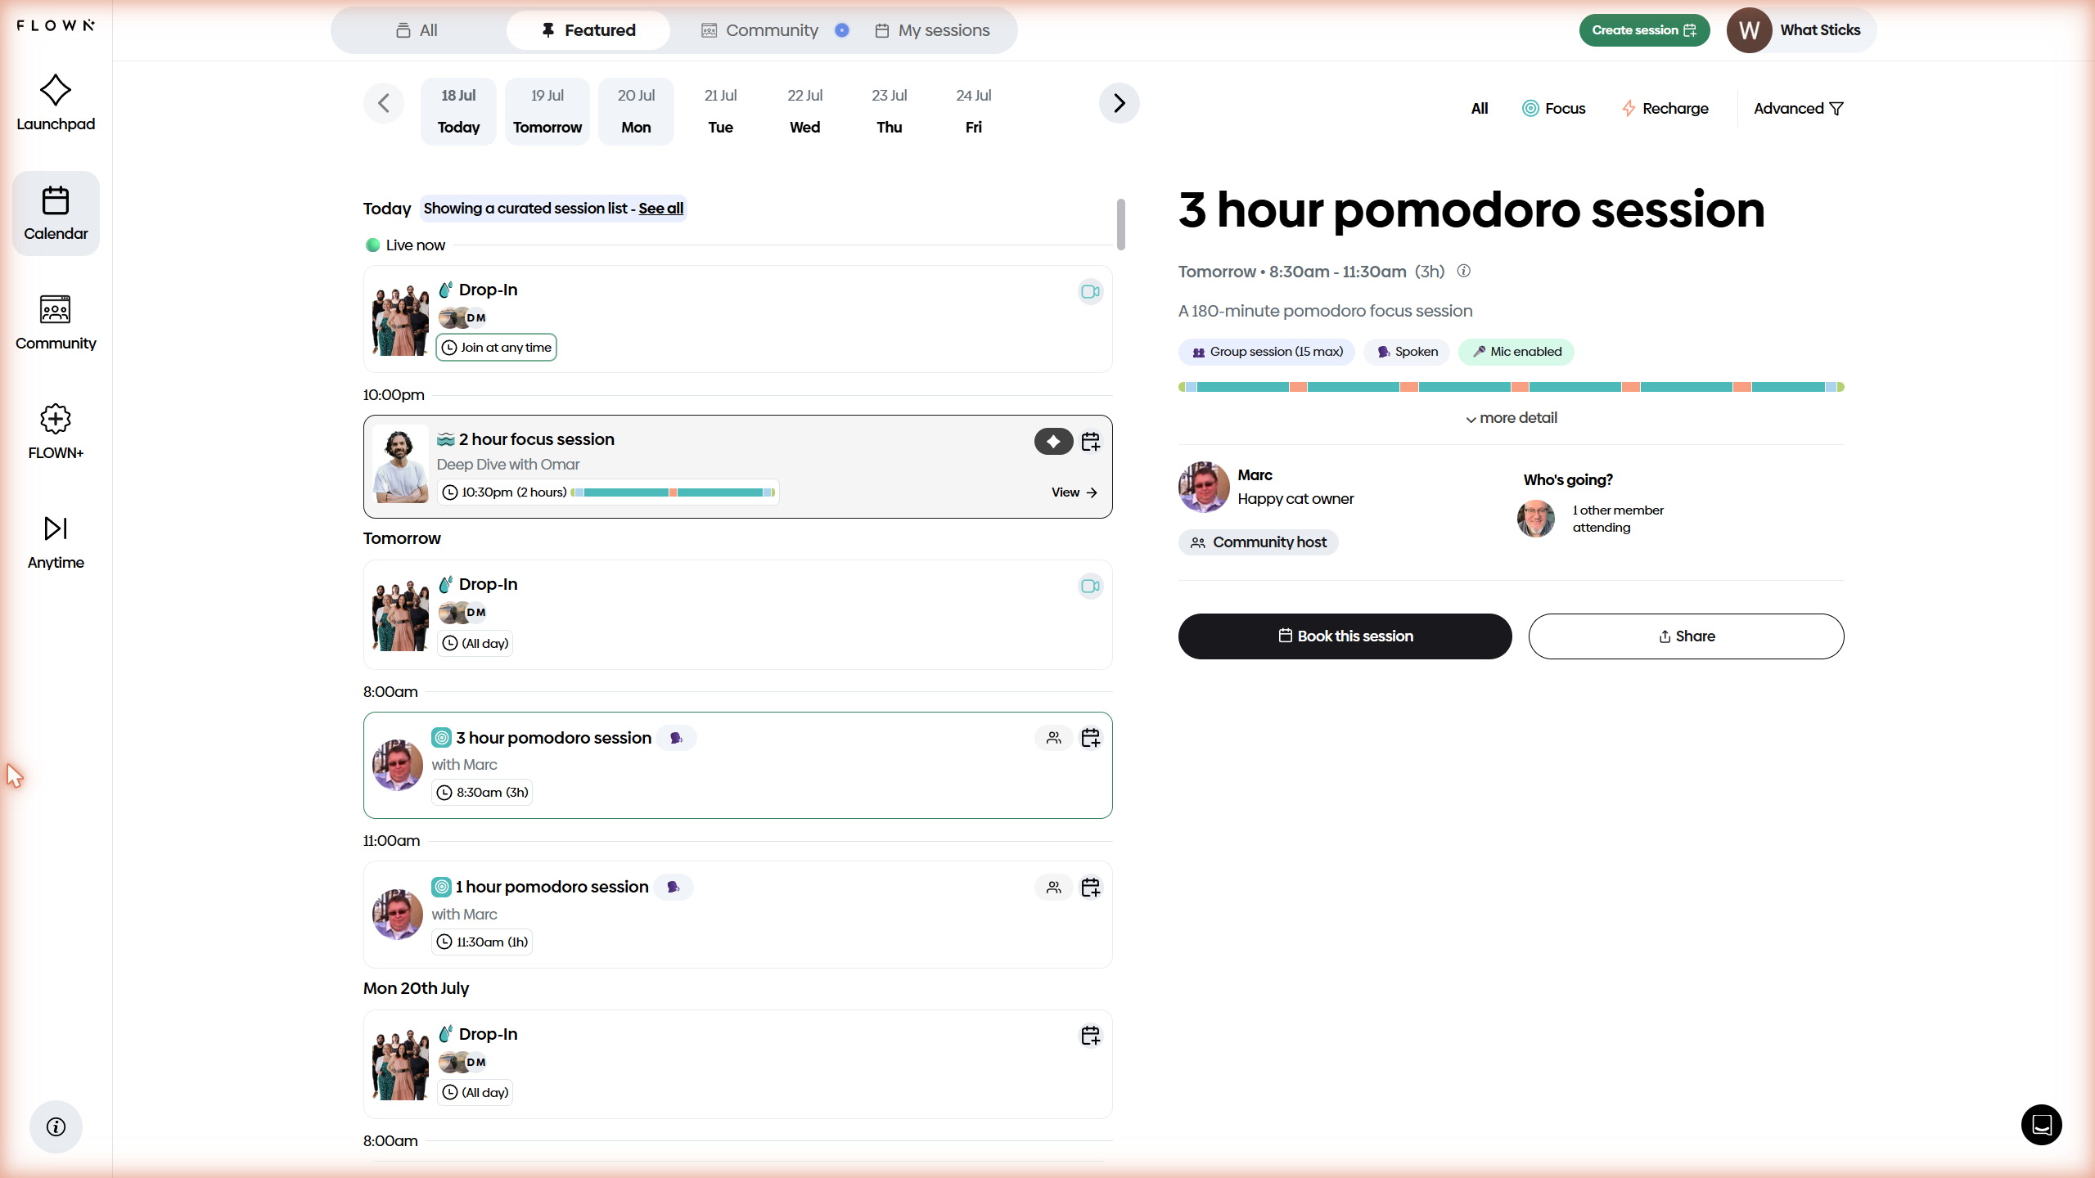Click the 2 hour focus session progress bar
2095x1178 pixels.
pos(673,492)
